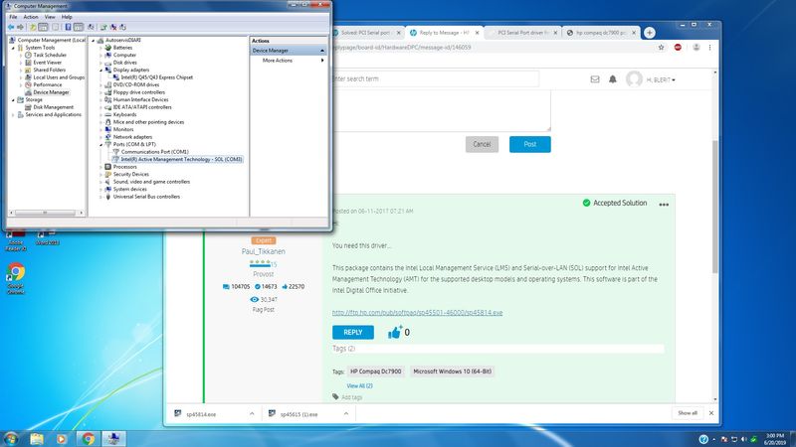Click the left pane horizontal scrollbar

[x=45, y=213]
